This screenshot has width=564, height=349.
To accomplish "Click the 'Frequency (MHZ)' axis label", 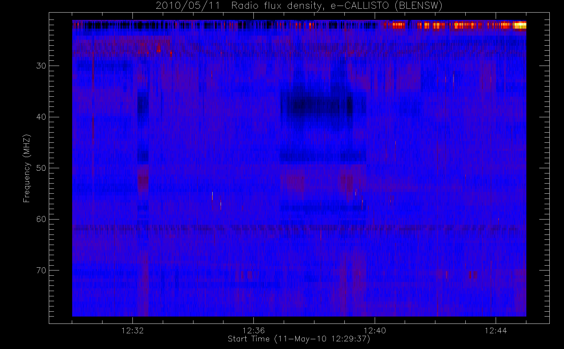I will [x=26, y=168].
